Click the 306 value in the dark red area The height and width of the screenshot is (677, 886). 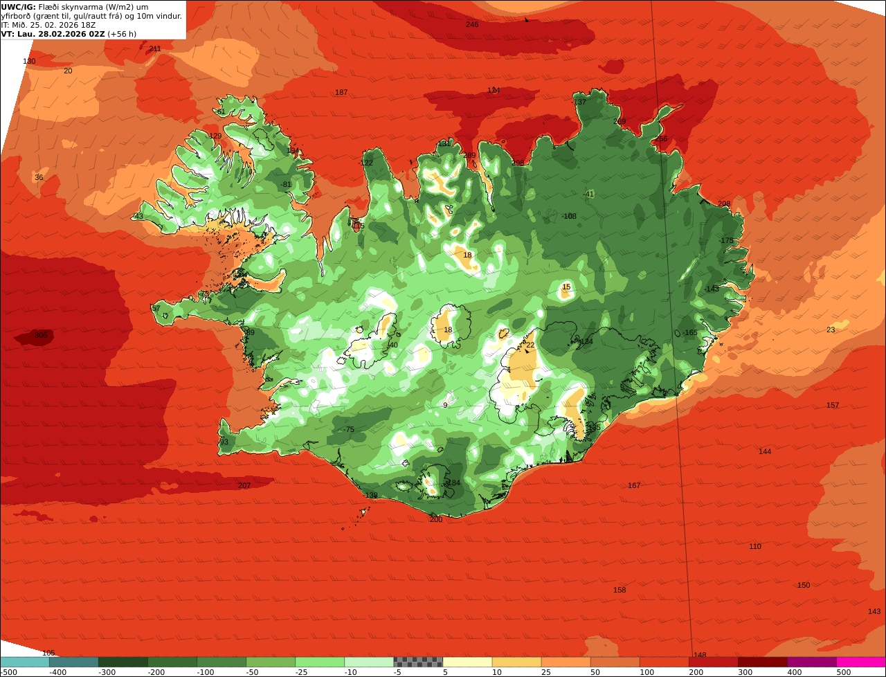41,335
